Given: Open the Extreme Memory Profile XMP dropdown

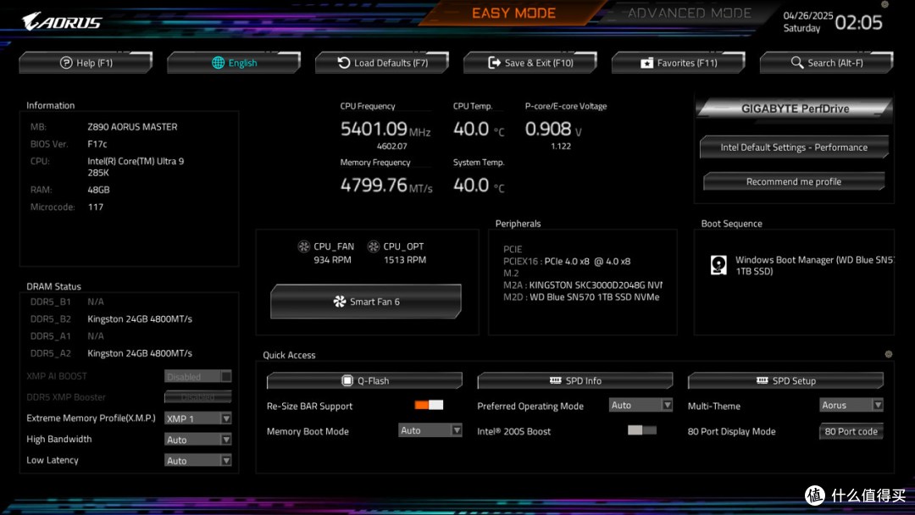Looking at the screenshot, I should (x=197, y=418).
